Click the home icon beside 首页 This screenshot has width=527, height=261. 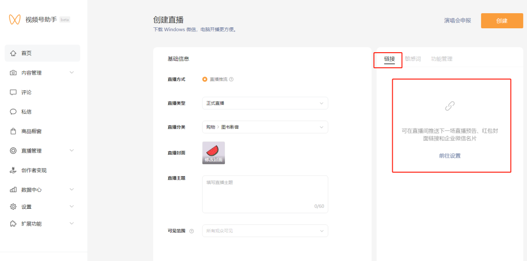pyautogui.click(x=13, y=53)
